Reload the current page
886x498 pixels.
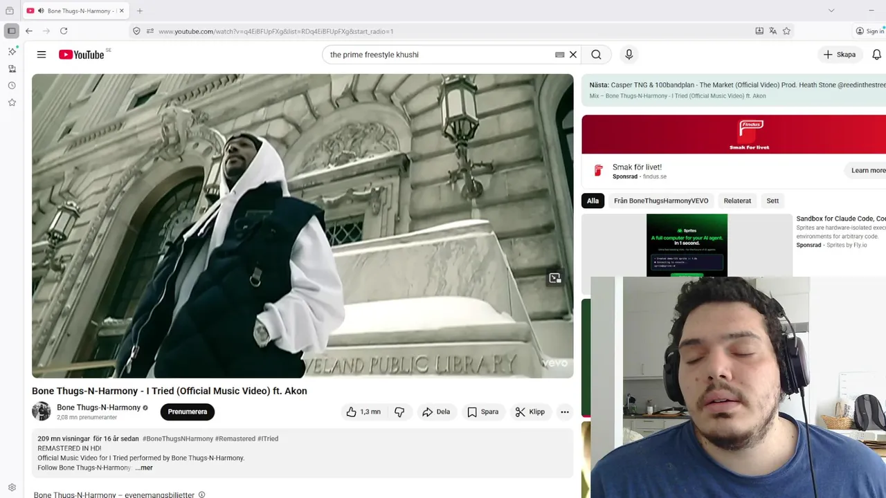point(64,31)
